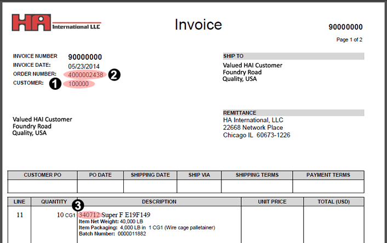Screen dimensions: 387x243
Task: Click the Page 1 of 2 indicator
Action: click(x=348, y=39)
